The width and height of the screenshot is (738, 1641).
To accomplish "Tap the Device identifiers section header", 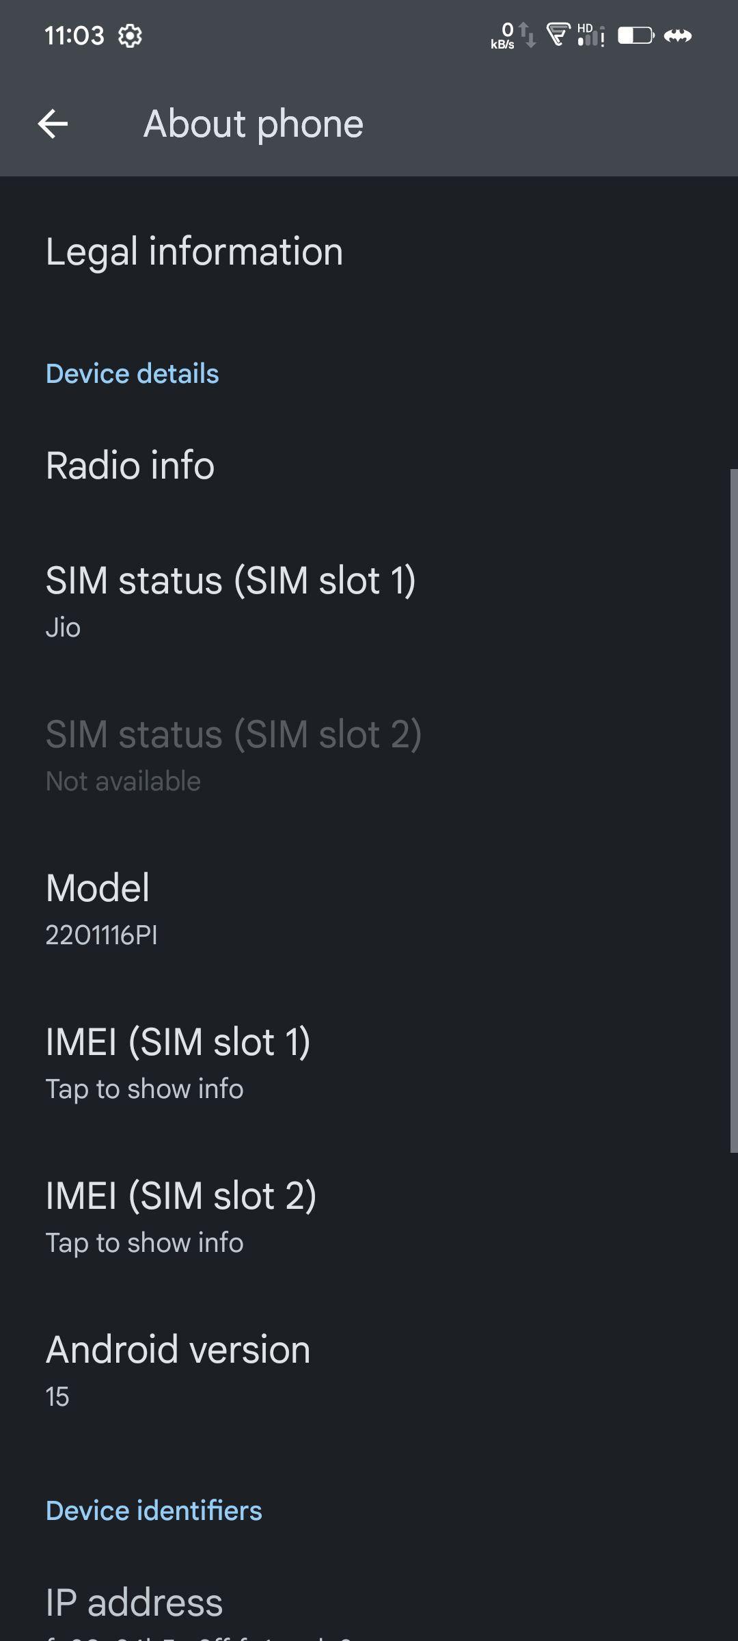I will pos(154,1511).
